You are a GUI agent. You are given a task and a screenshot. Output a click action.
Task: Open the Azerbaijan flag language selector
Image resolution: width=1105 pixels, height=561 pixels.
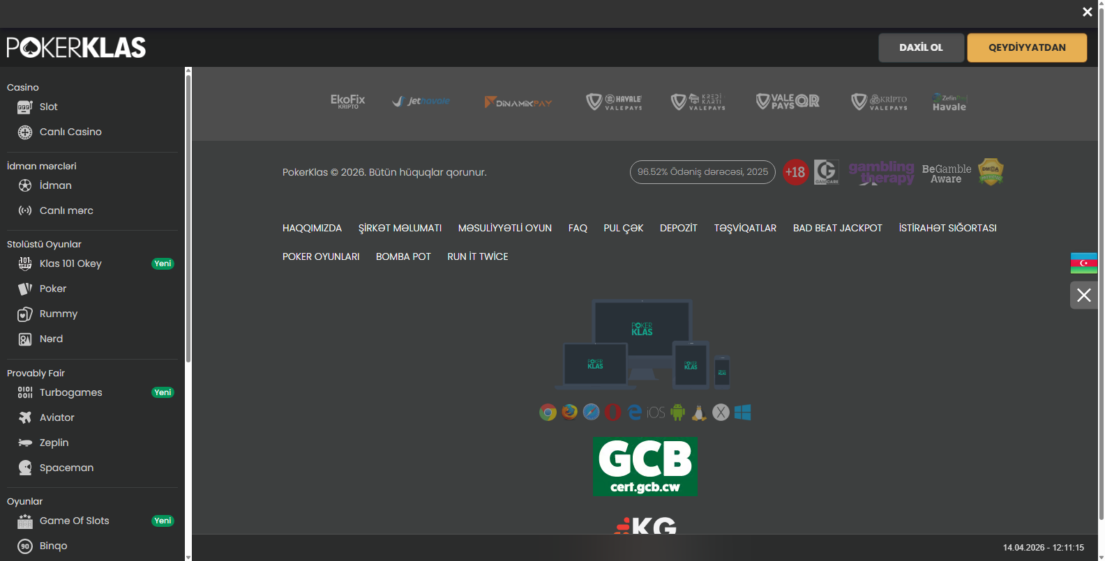pos(1084,263)
